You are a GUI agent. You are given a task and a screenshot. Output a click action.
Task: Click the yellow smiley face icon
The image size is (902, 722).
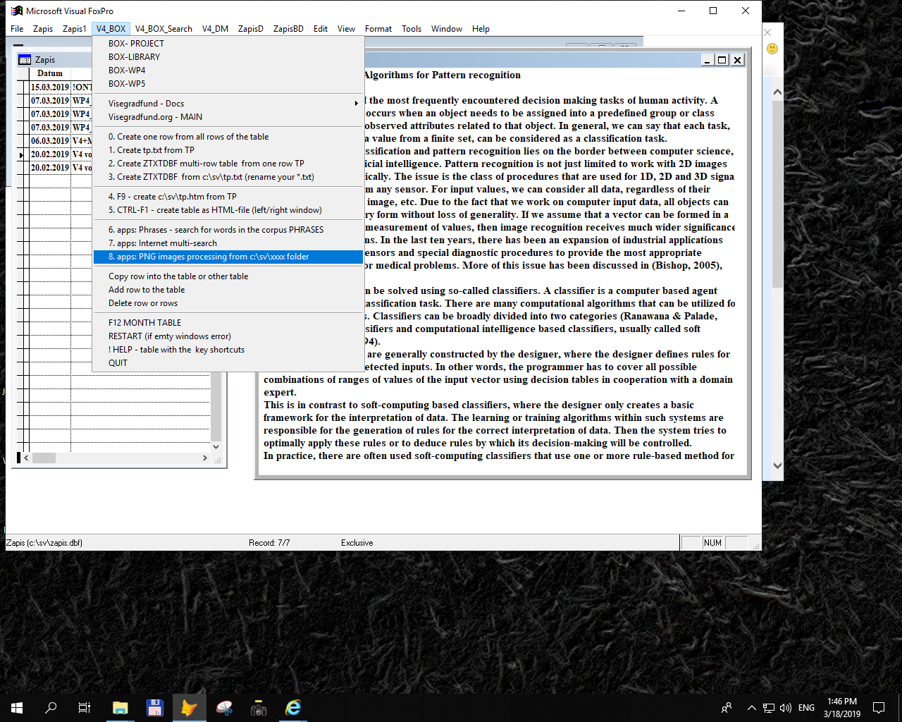pos(772,49)
